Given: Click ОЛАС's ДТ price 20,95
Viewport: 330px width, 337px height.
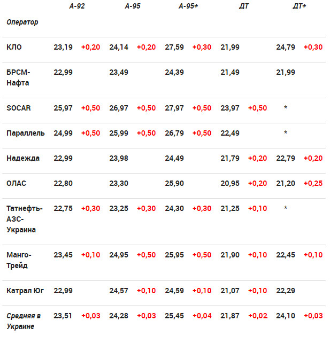Looking at the screenshot, I should click(x=230, y=183).
